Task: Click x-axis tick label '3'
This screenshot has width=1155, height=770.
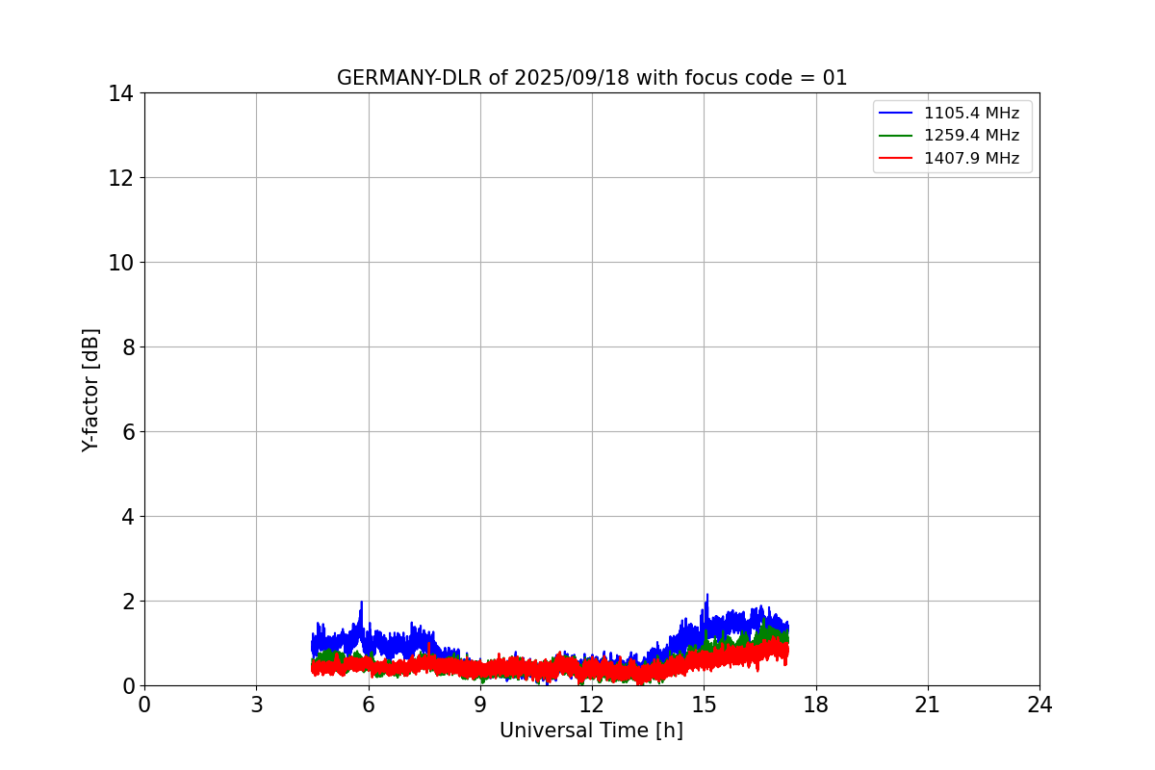Action: tap(256, 705)
